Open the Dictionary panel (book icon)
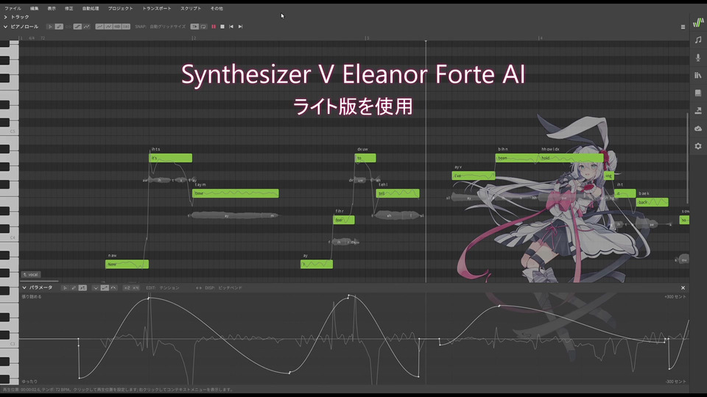The width and height of the screenshot is (707, 397). coord(698,93)
